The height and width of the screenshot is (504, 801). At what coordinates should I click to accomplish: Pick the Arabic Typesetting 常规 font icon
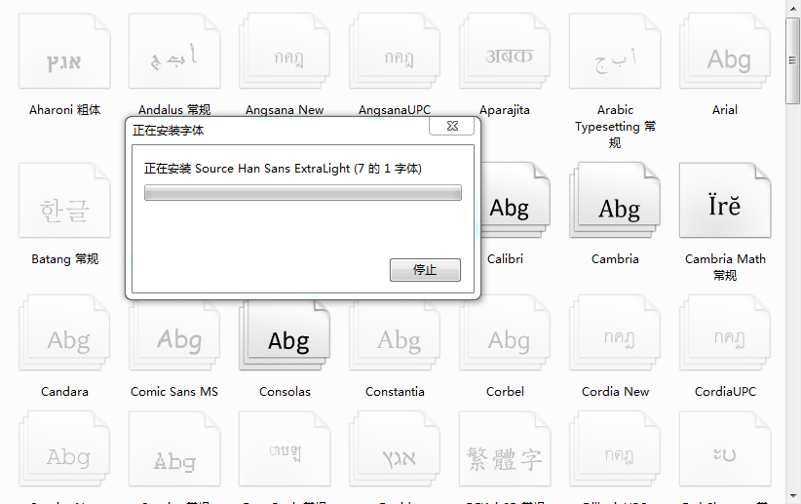tap(615, 51)
